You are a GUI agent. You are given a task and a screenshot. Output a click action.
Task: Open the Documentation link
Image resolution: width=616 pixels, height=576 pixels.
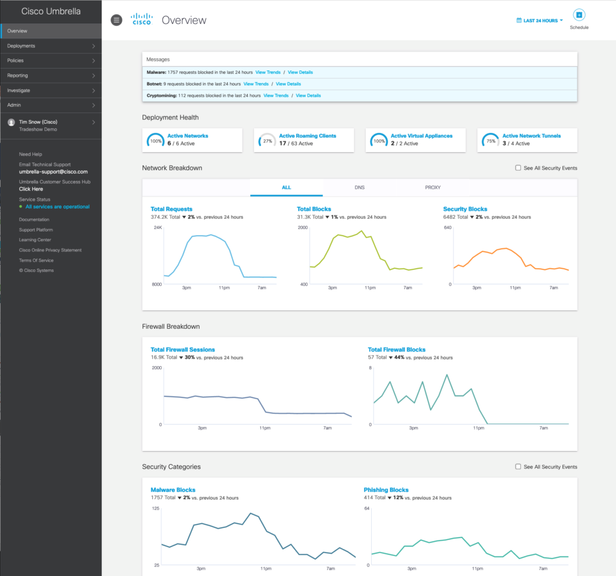coord(34,219)
